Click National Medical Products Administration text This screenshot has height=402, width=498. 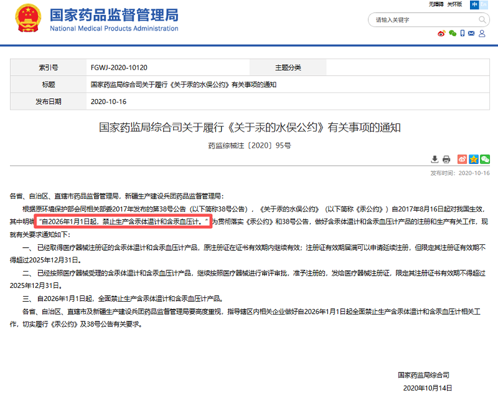[114, 28]
